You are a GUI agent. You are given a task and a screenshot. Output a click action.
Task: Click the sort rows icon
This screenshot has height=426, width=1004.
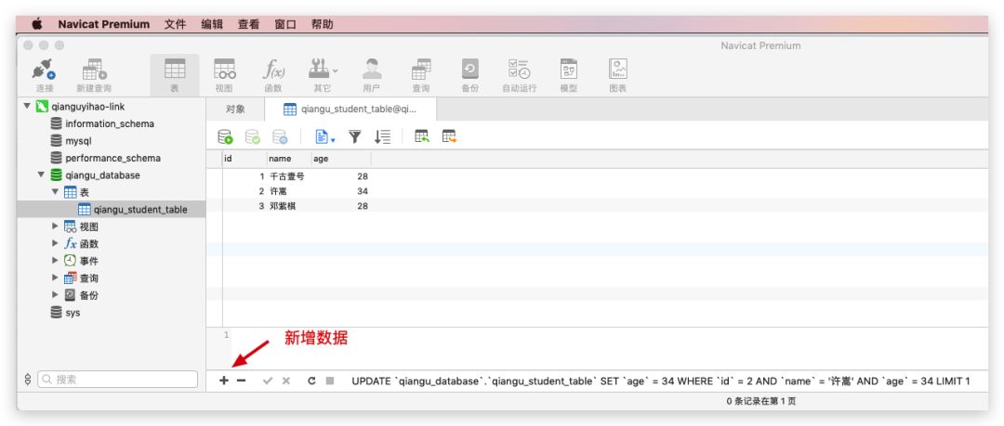382,136
